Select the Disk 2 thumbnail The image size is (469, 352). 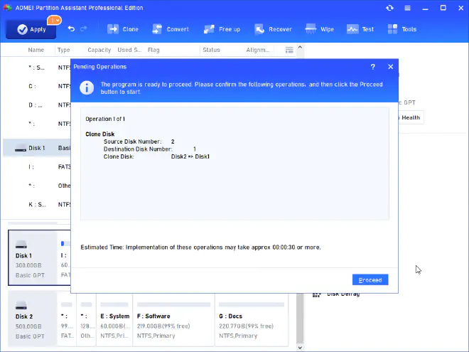tap(32, 316)
